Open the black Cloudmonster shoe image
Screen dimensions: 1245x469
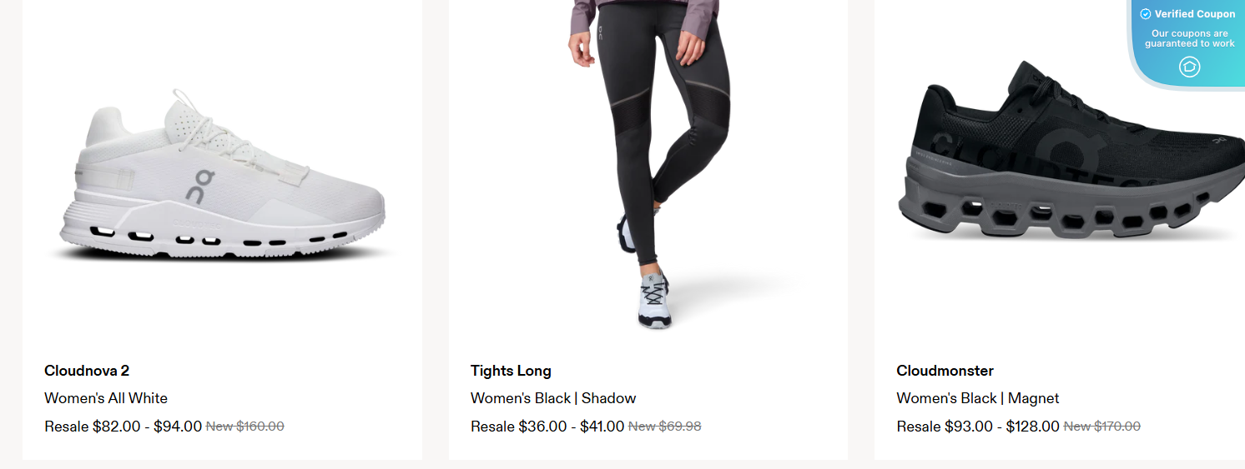click(1071, 154)
